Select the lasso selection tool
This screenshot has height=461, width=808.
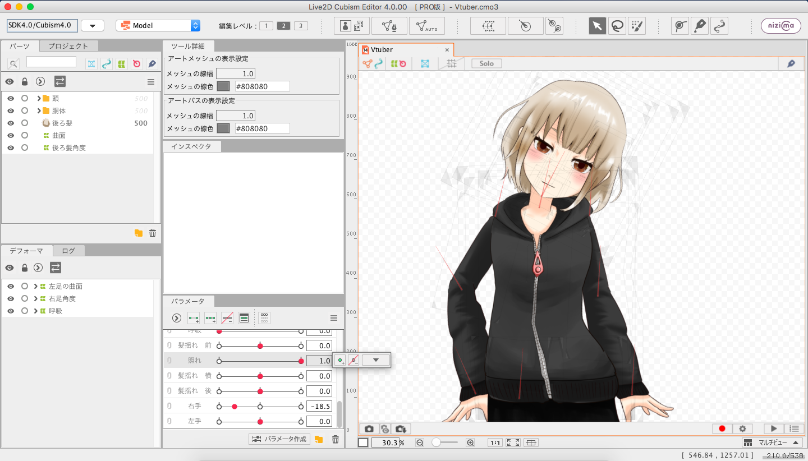tap(617, 26)
